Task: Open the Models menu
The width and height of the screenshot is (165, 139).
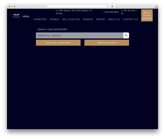Action: click(55, 19)
